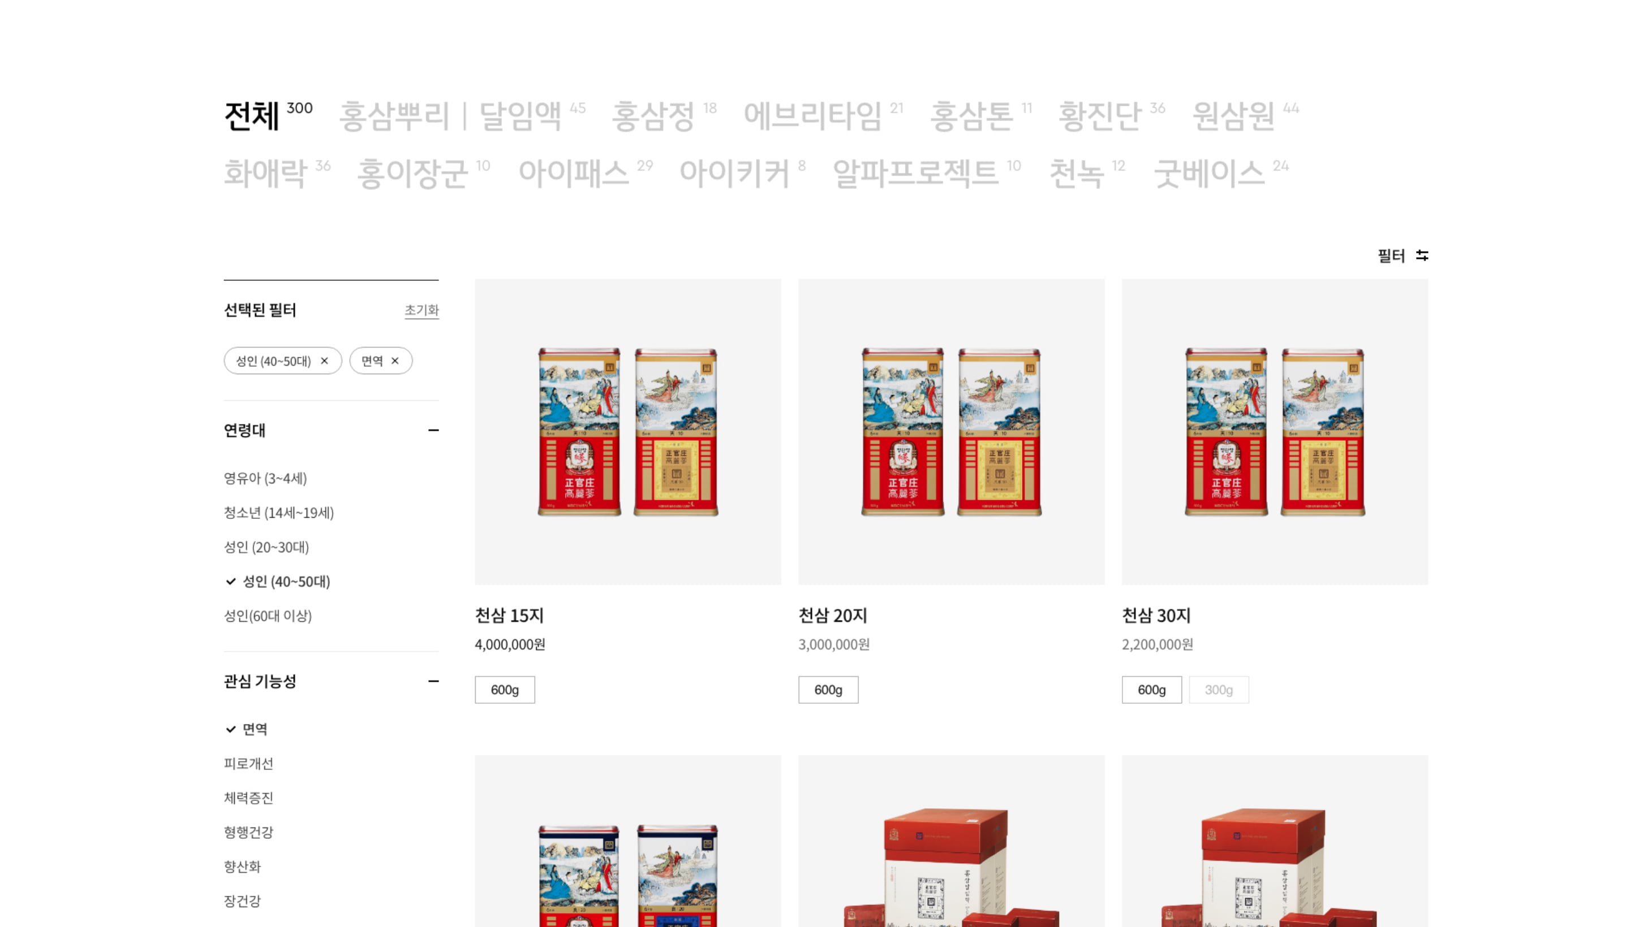Open the 굿베이스 category tab
Image resolution: width=1652 pixels, height=927 pixels.
(1209, 174)
